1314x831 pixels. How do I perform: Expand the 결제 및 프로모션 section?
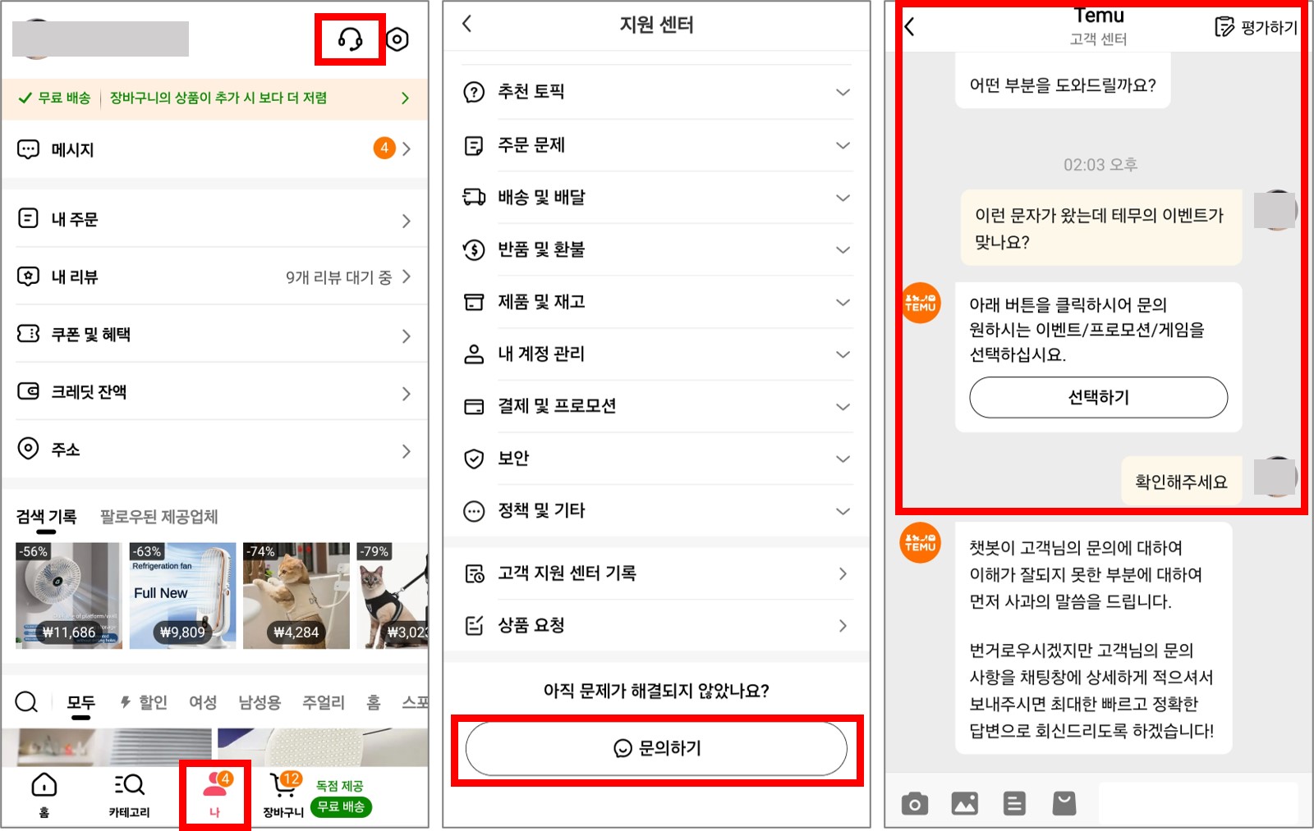[657, 406]
